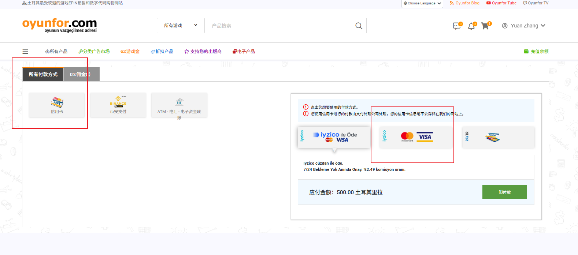Choose iyzico ile Öde payment option

(334, 137)
